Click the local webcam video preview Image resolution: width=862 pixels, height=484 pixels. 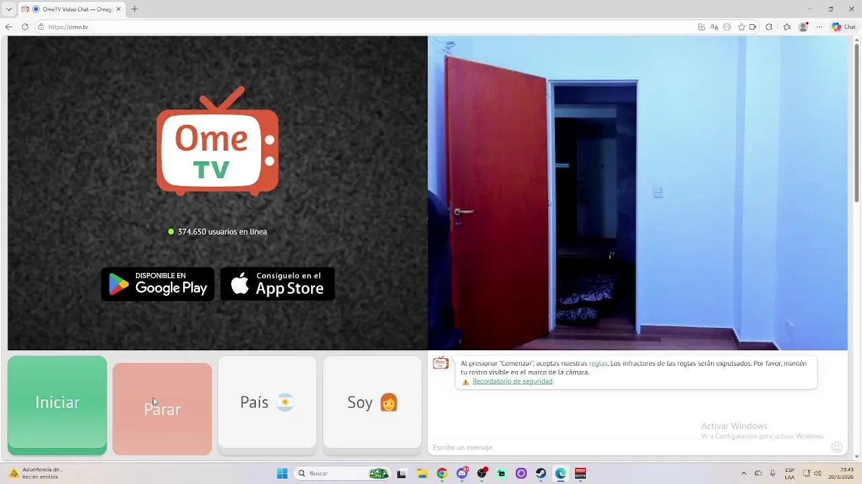[x=638, y=193]
